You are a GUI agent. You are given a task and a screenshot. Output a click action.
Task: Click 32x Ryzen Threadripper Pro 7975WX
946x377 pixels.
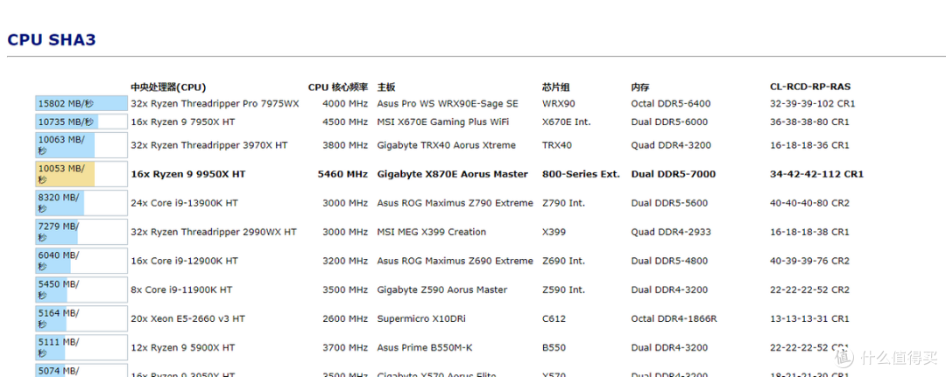215,103
